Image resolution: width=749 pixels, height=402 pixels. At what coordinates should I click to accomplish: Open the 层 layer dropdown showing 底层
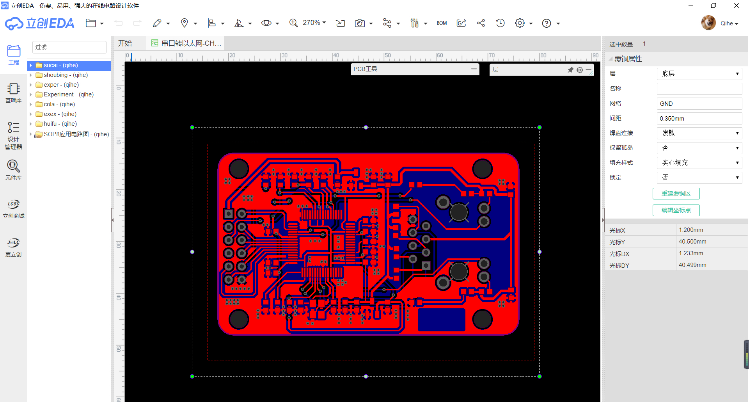[699, 74]
